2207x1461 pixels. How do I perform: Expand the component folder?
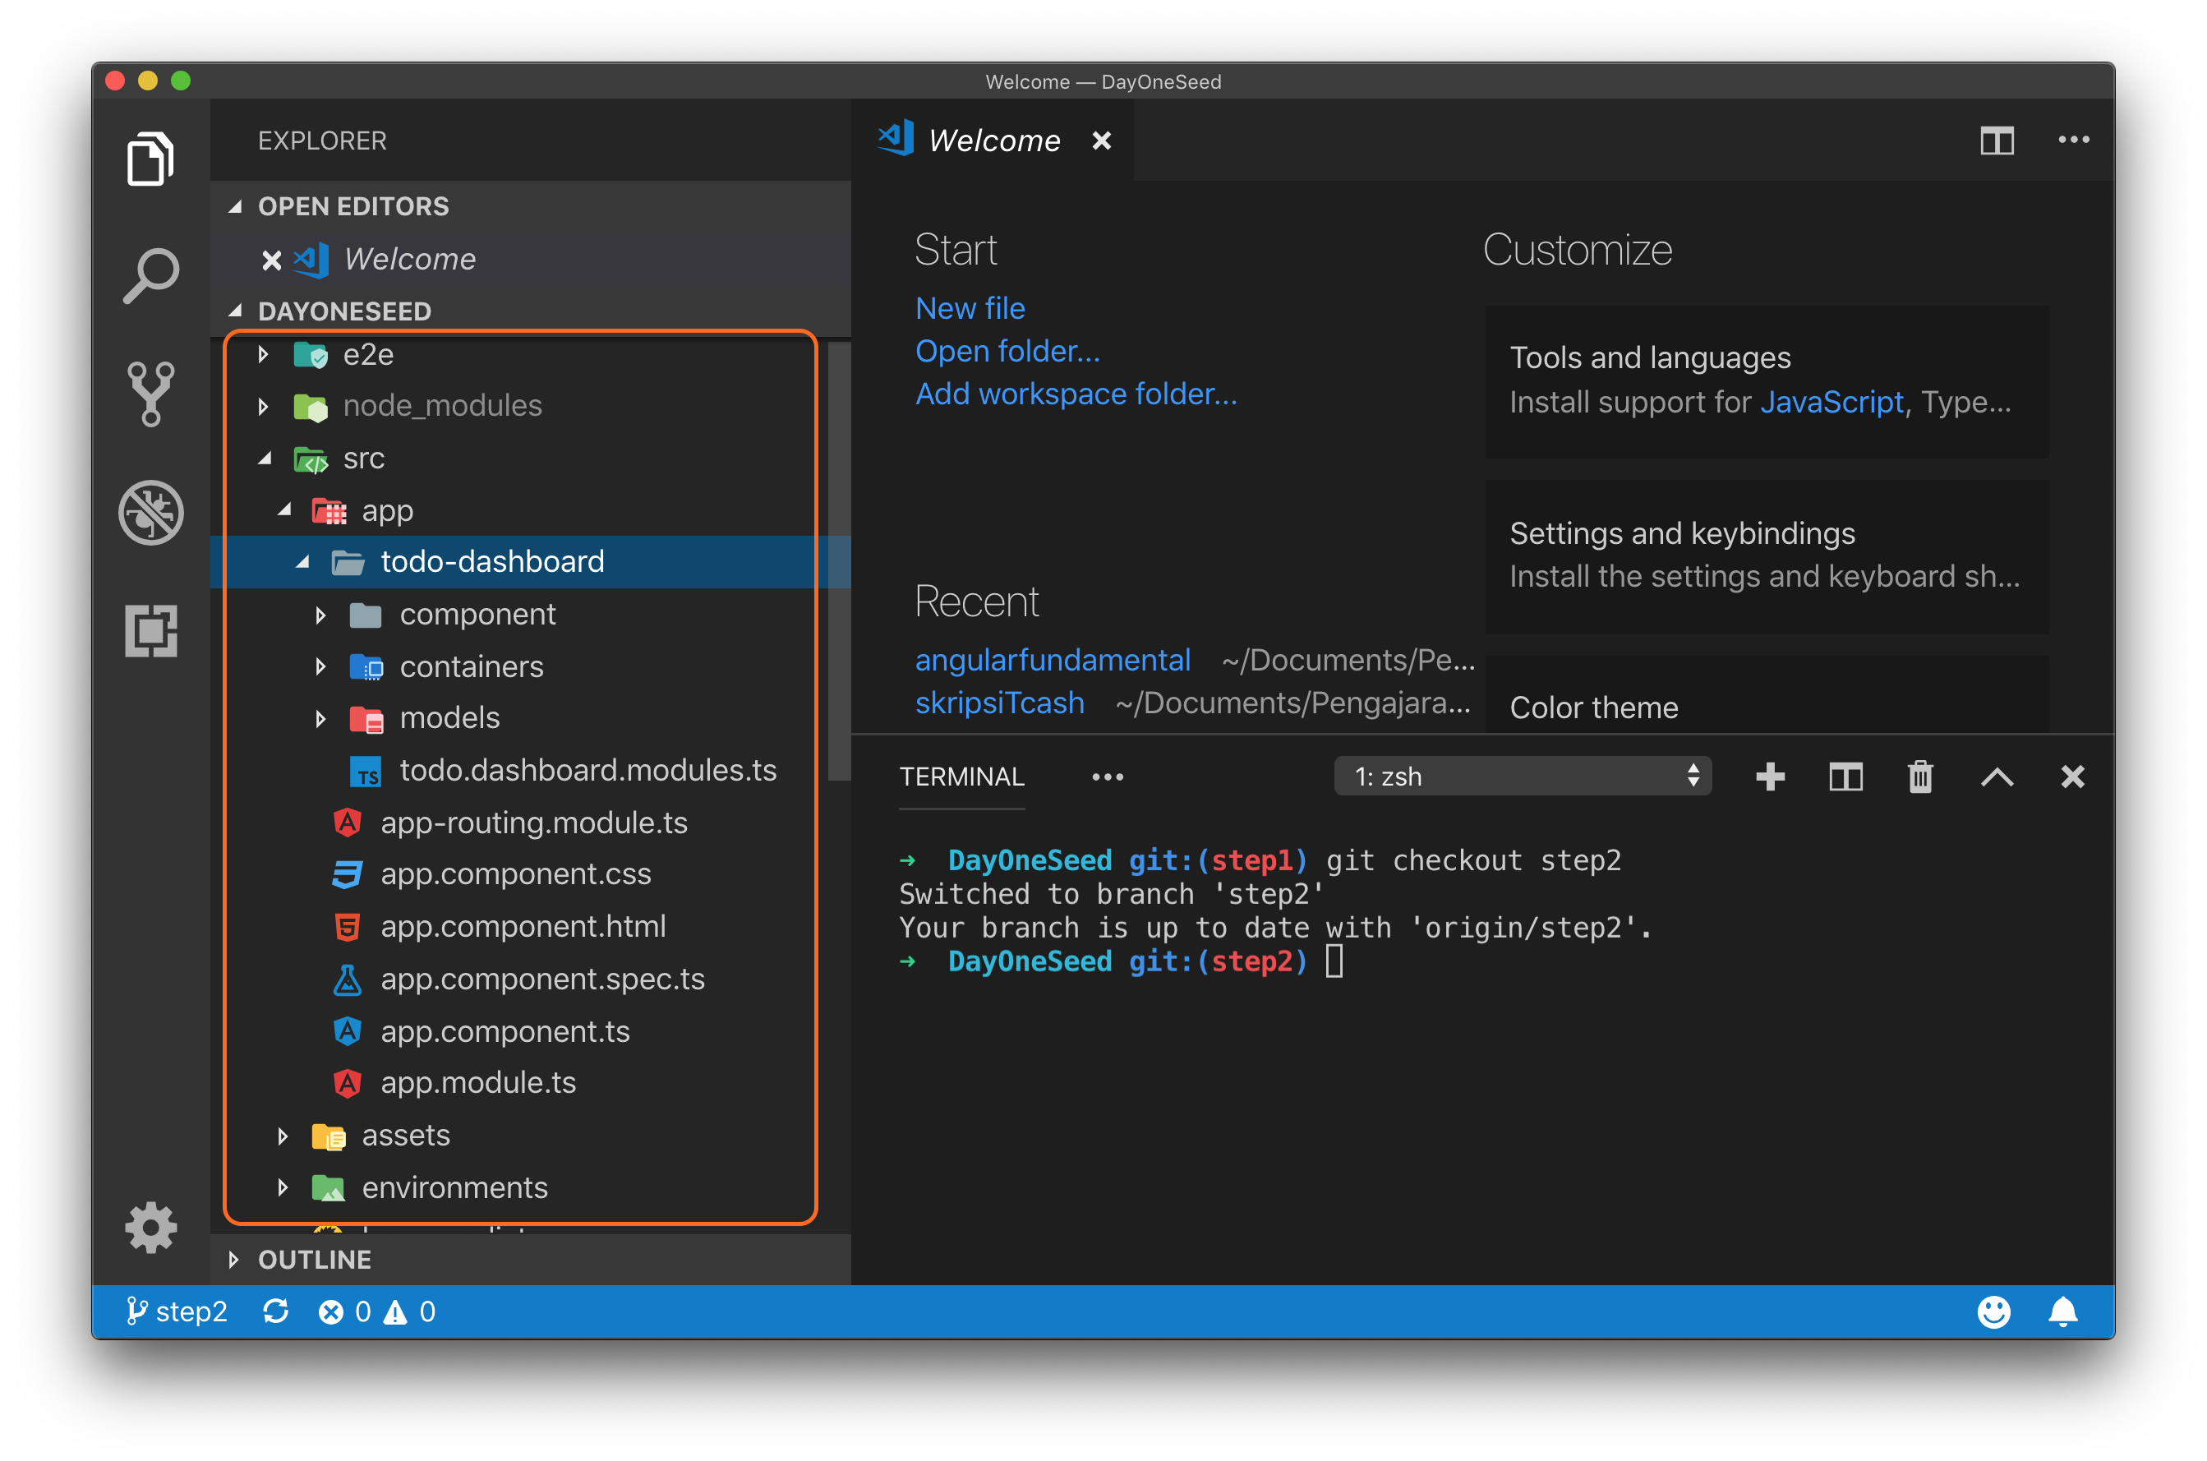[x=321, y=615]
